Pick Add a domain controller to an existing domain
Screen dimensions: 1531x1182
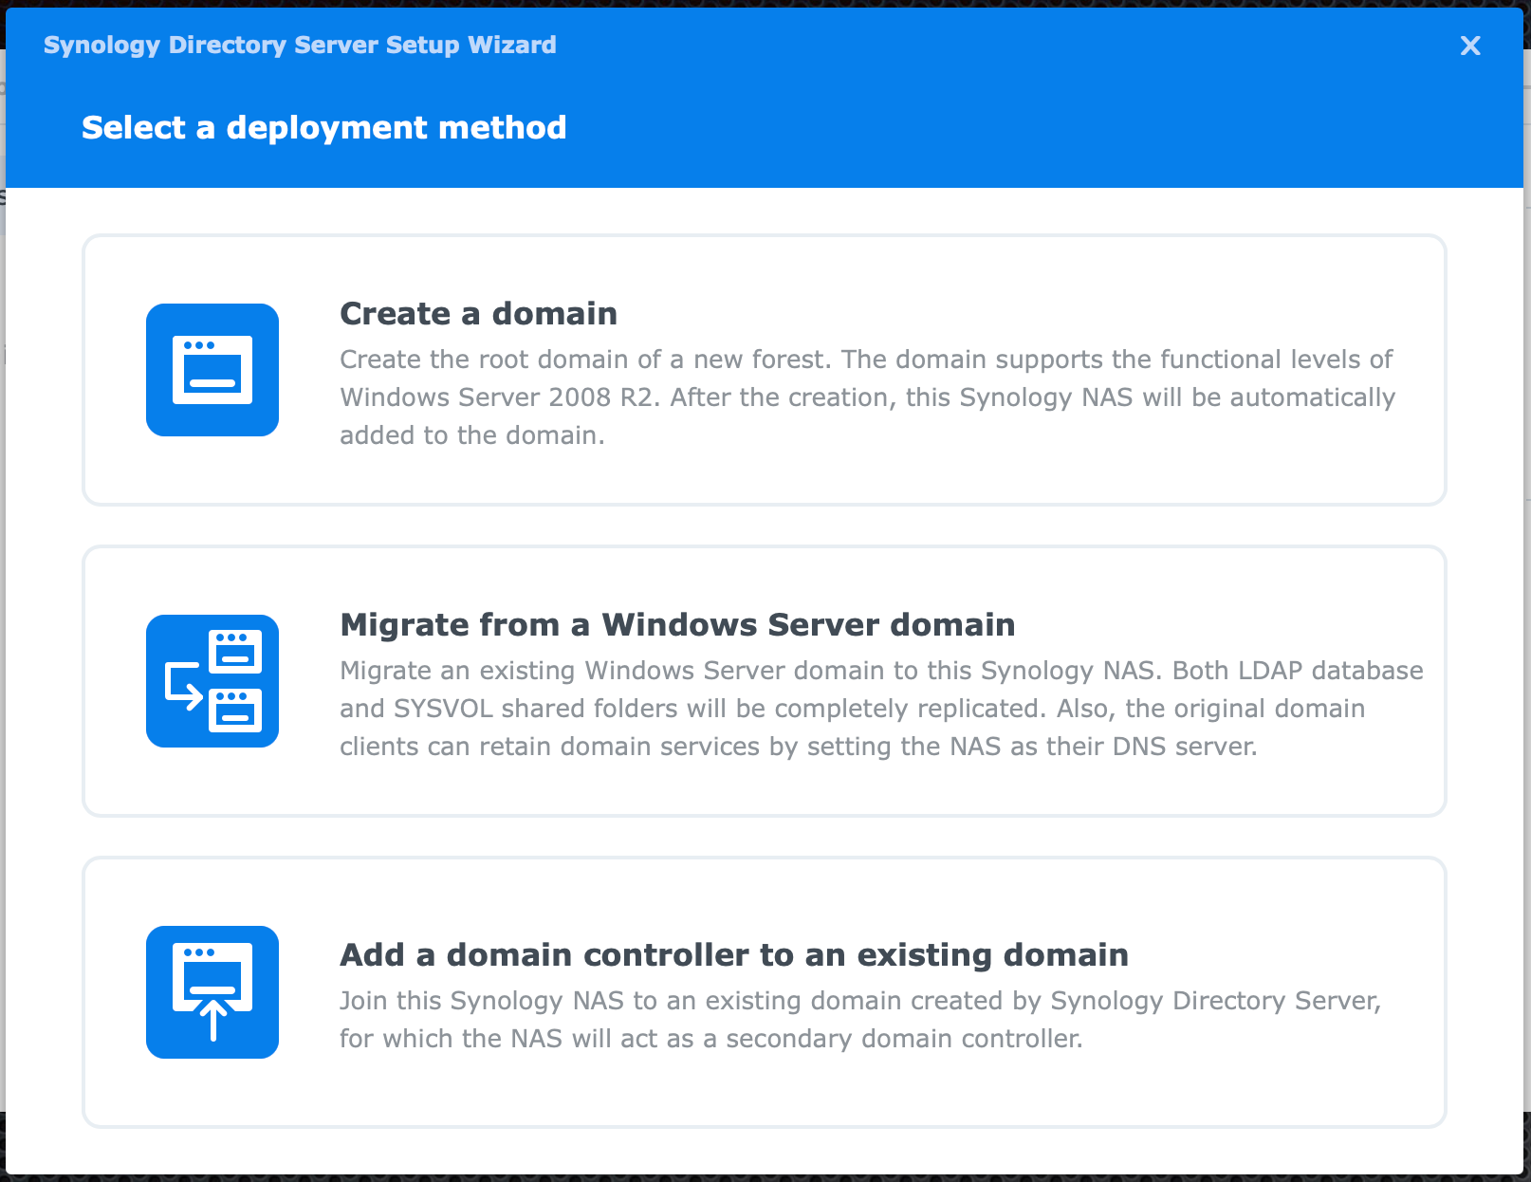(734, 954)
